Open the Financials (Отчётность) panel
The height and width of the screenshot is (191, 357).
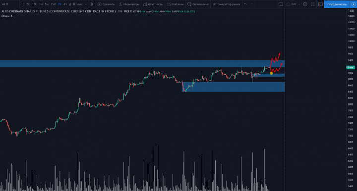point(153,4)
